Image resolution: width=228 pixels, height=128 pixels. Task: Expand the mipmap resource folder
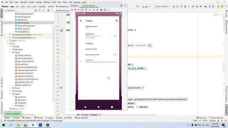(x=10, y=91)
